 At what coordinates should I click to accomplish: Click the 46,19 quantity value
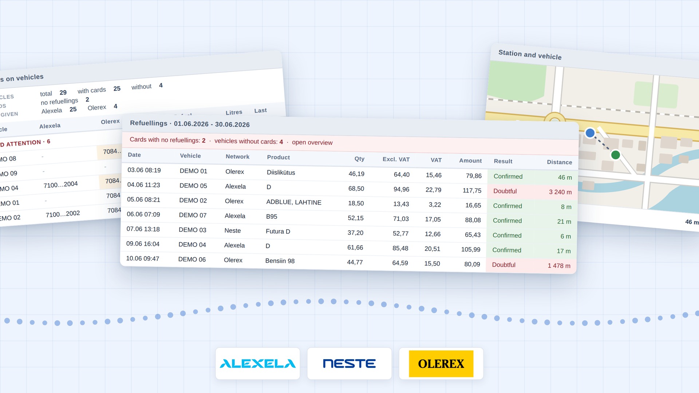[x=356, y=174]
